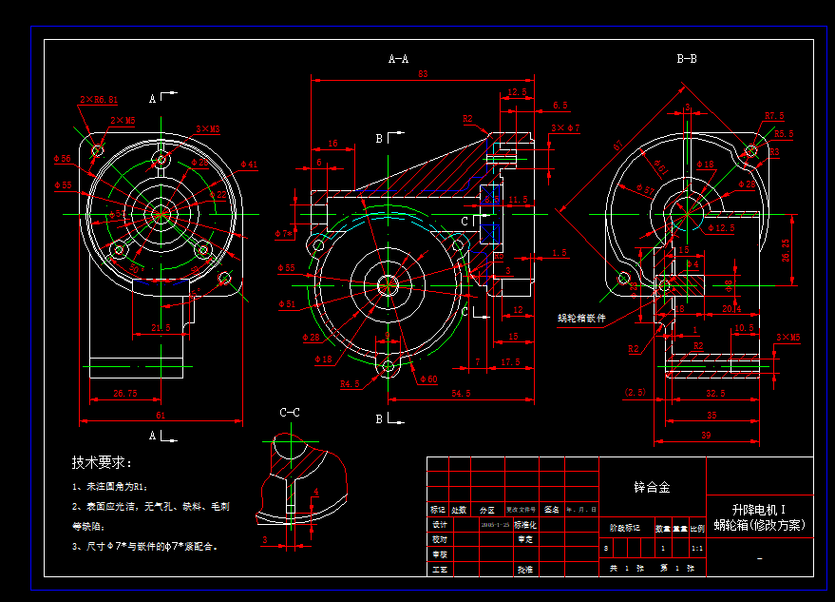Image resolution: width=835 pixels, height=602 pixels.
Task: Select the 21.5 dimension text
Action: pos(161,328)
